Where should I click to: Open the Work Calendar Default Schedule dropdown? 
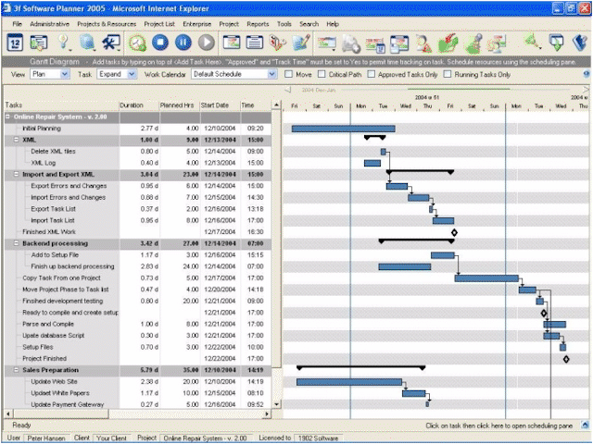coord(234,74)
